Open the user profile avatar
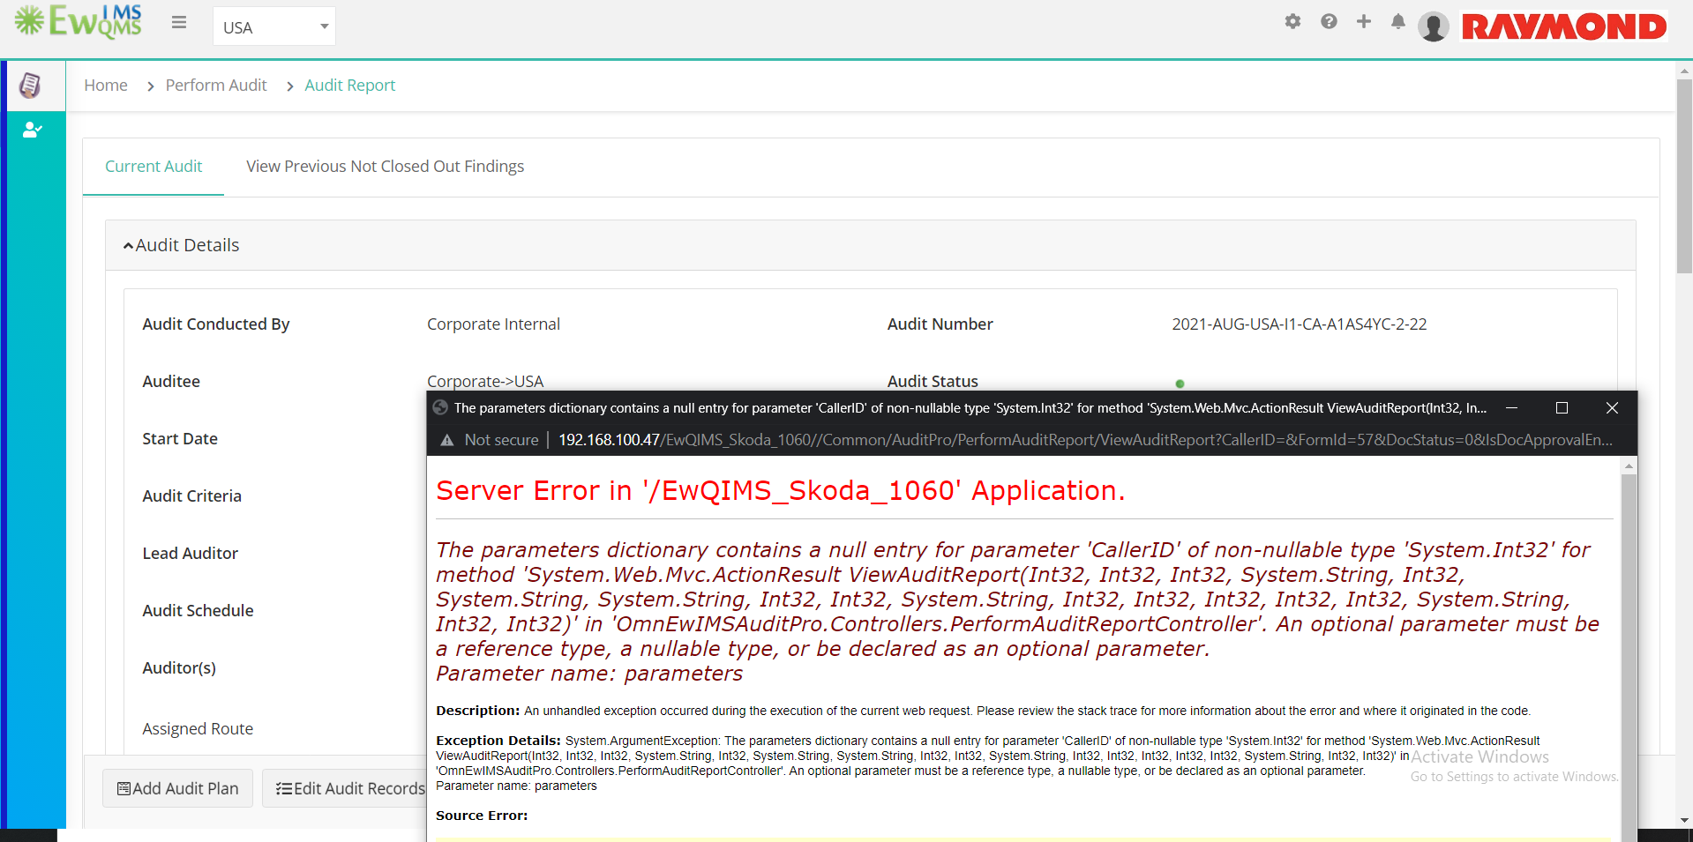The image size is (1693, 842). pyautogui.click(x=1433, y=26)
